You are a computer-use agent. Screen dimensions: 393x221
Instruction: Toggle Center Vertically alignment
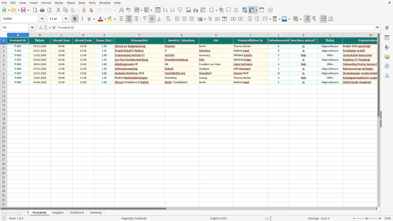click(x=152, y=19)
